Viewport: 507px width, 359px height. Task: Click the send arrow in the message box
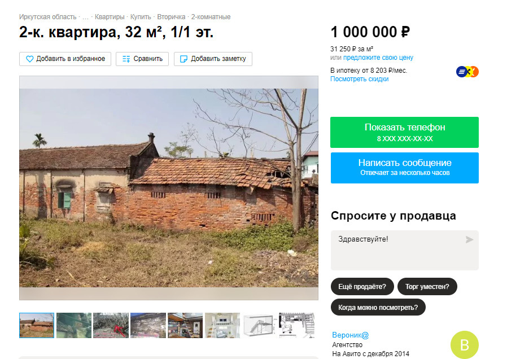[469, 239]
